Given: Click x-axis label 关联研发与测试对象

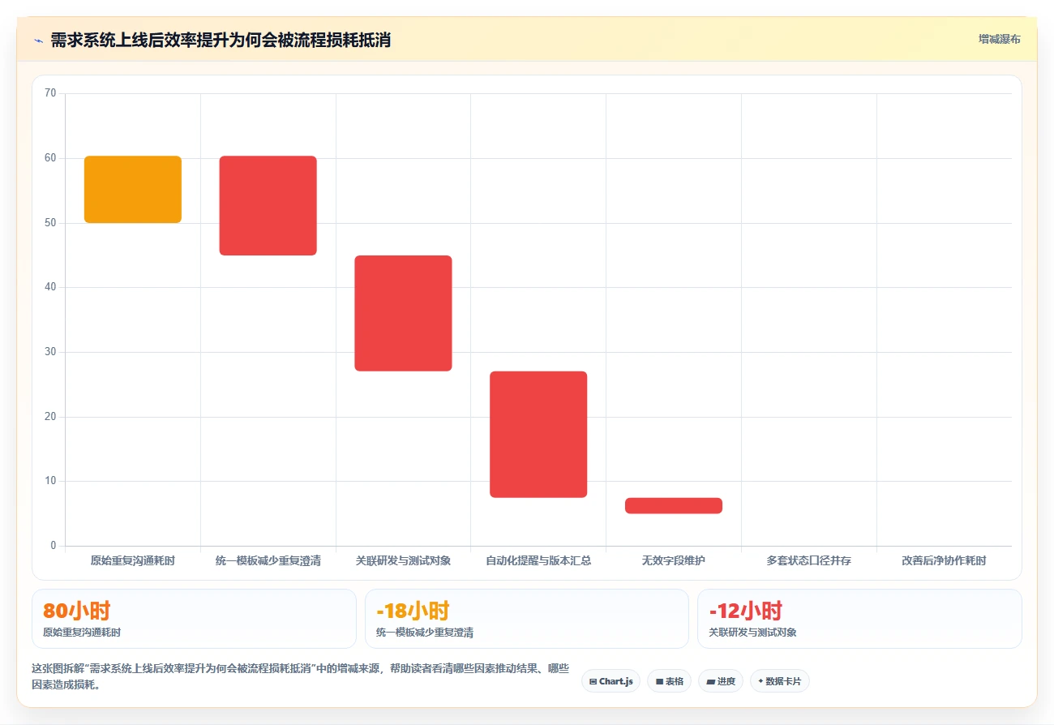Looking at the screenshot, I should pyautogui.click(x=403, y=560).
